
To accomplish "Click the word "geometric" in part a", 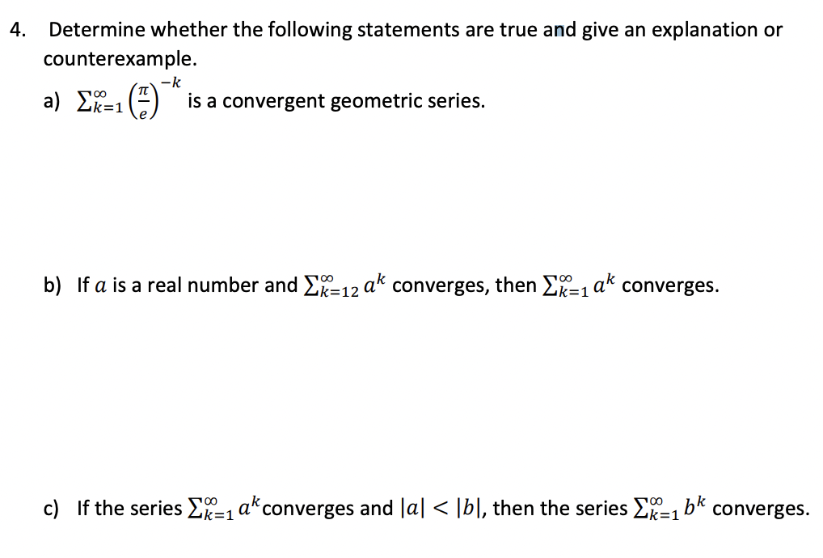I will pyautogui.click(x=377, y=101).
